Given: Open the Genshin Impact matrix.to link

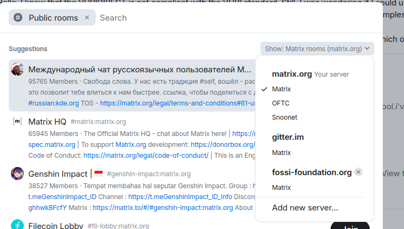Looking at the screenshot, I should [x=163, y=207].
